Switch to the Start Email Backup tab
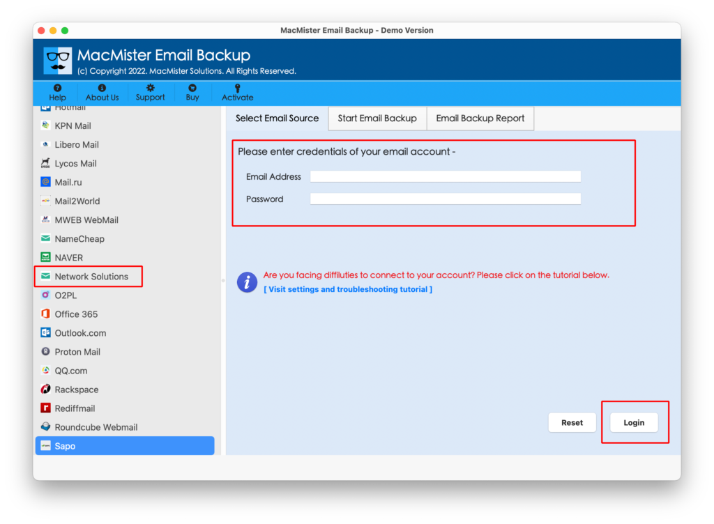 pyautogui.click(x=377, y=118)
